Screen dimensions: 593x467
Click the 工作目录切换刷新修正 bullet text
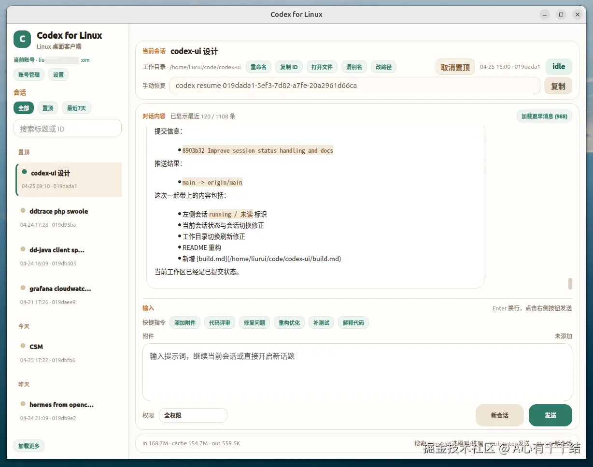coord(214,236)
